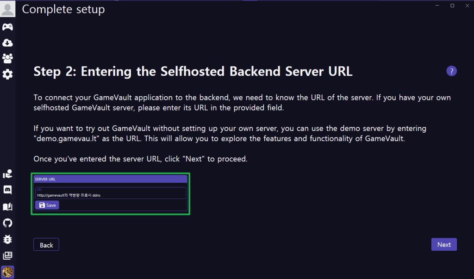Go to the Downloads cloud icon
The width and height of the screenshot is (474, 279).
pos(7,43)
